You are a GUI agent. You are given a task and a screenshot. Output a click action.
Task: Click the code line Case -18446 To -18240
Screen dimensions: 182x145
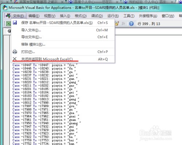44,68
